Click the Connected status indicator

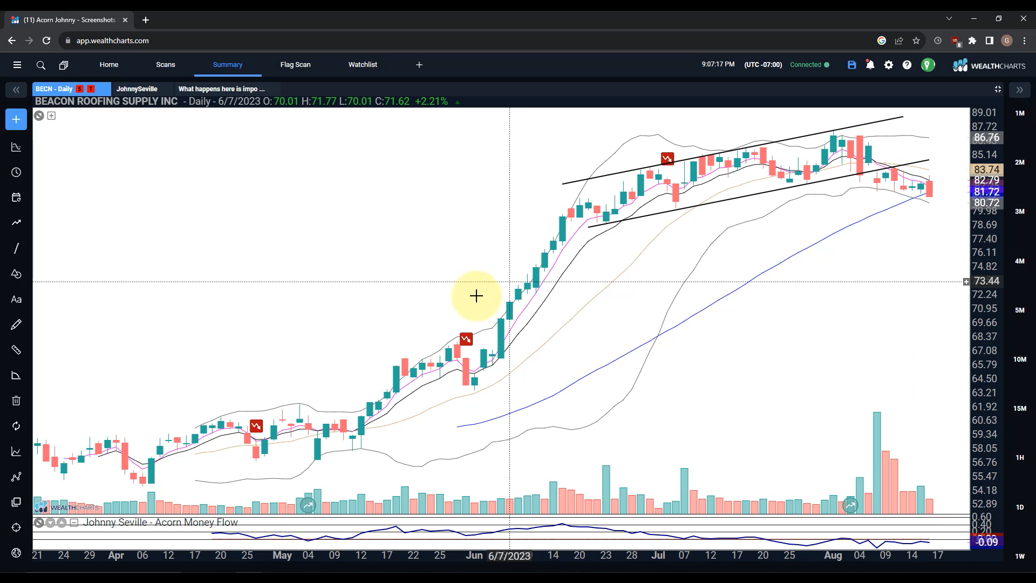[x=810, y=65]
